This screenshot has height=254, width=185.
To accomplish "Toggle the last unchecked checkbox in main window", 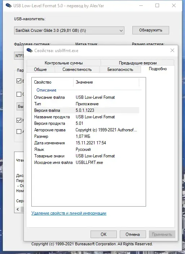I will pyautogui.click(x=19, y=131).
